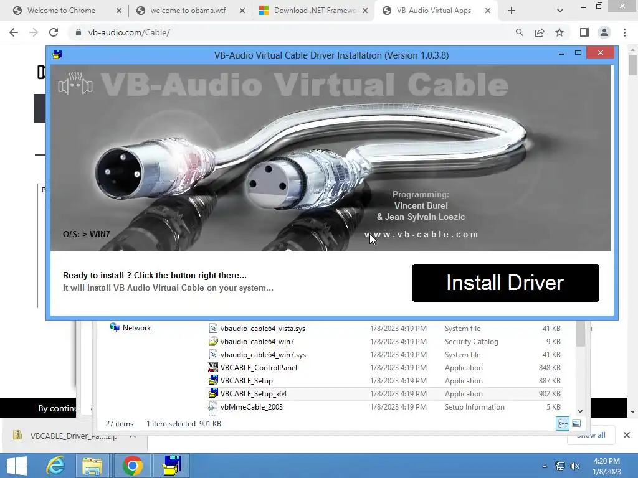The width and height of the screenshot is (638, 478).
Task: Click the VBCABLE installer taskbar icon
Action: (x=171, y=466)
